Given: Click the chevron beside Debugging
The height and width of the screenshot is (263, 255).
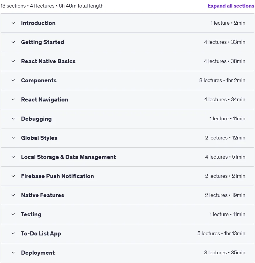Looking at the screenshot, I should (x=13, y=119).
